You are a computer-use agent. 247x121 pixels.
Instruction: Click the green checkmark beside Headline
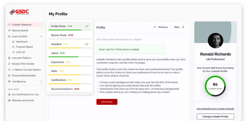(x=87, y=44)
